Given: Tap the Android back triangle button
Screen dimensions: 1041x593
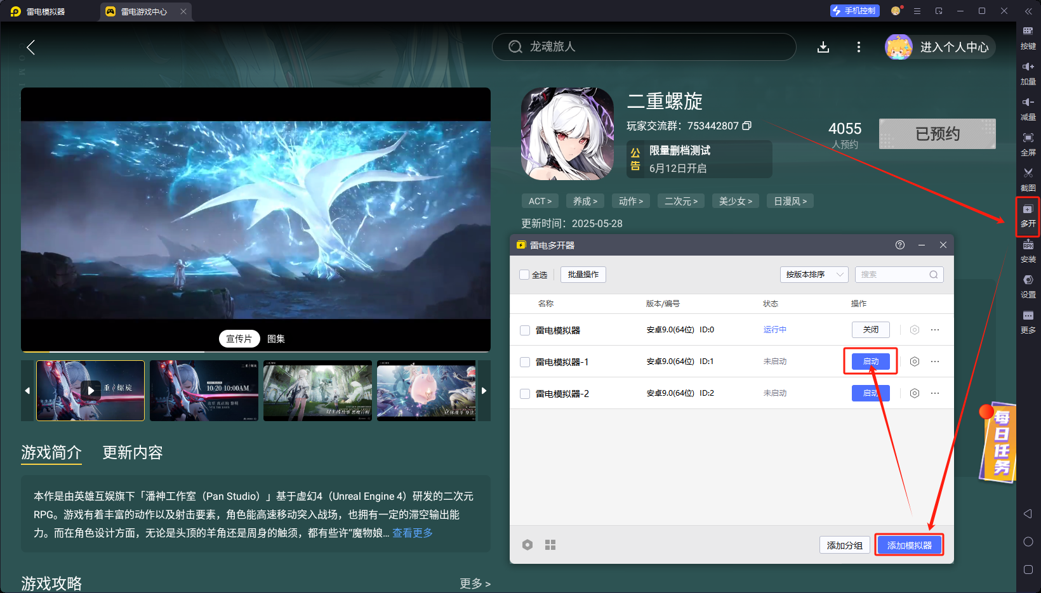Looking at the screenshot, I should coord(1028,514).
